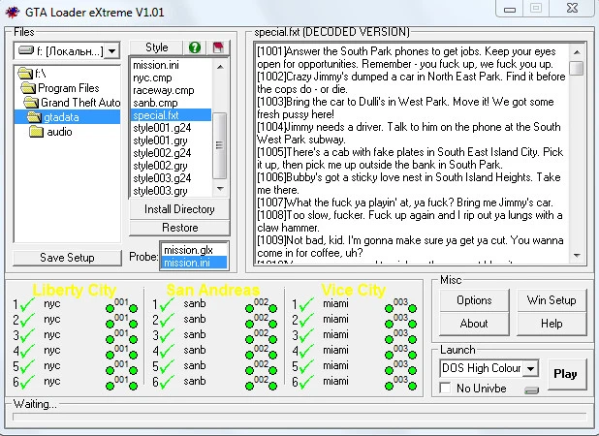Toggle the green checkmark for Liberty City mission 1
599x436 pixels.
point(27,304)
